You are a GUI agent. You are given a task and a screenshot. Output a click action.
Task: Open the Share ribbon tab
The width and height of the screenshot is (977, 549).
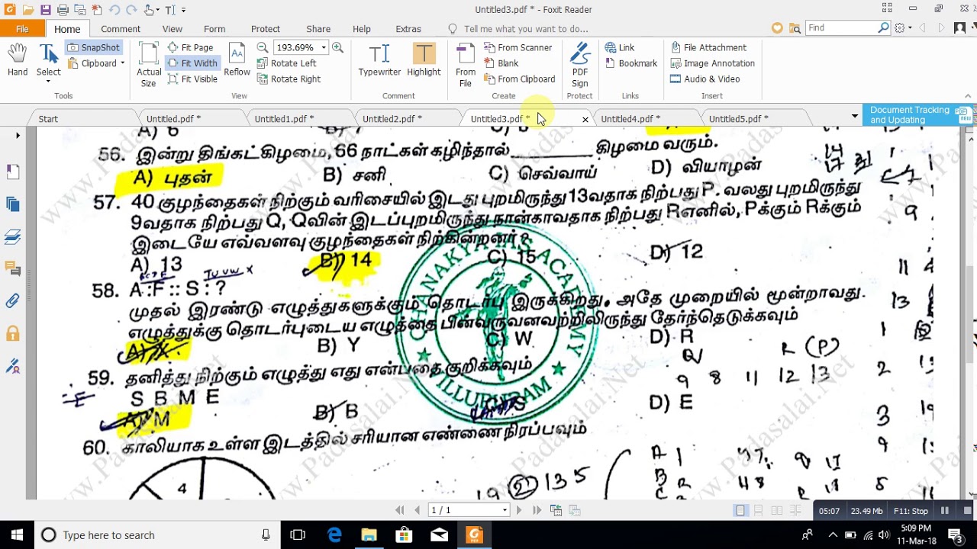point(318,29)
